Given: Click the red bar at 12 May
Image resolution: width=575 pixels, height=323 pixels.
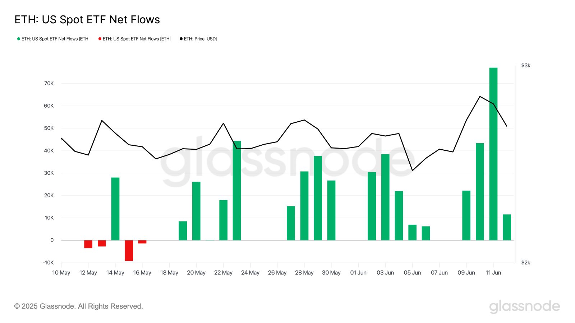Looking at the screenshot, I should tap(88, 244).
